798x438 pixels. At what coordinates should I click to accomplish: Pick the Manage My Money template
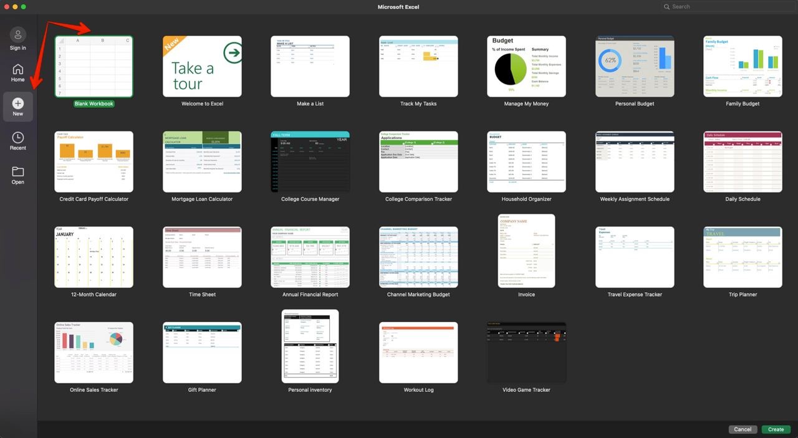coord(526,67)
